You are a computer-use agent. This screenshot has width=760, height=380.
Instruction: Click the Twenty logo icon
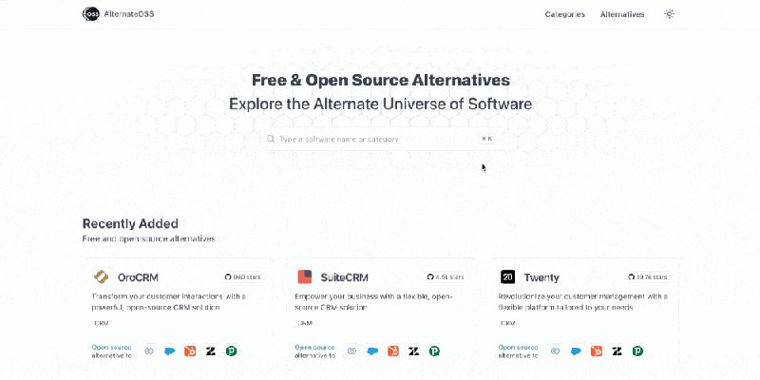(507, 276)
